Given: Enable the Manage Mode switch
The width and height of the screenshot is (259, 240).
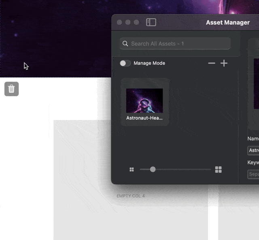Looking at the screenshot, I should click(x=125, y=63).
